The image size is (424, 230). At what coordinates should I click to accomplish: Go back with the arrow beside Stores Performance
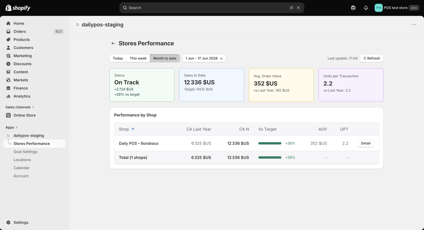tap(113, 43)
